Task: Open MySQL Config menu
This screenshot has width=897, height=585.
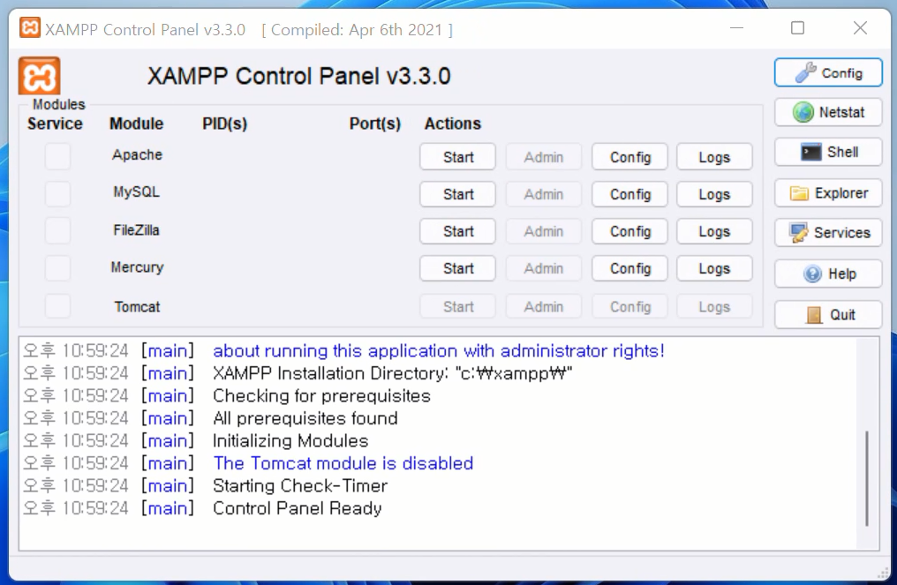Action: point(629,194)
